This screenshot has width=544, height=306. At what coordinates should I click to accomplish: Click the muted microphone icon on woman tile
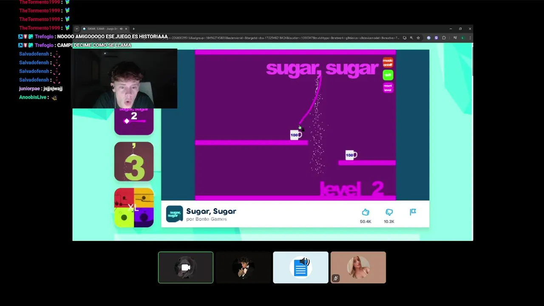click(x=335, y=278)
